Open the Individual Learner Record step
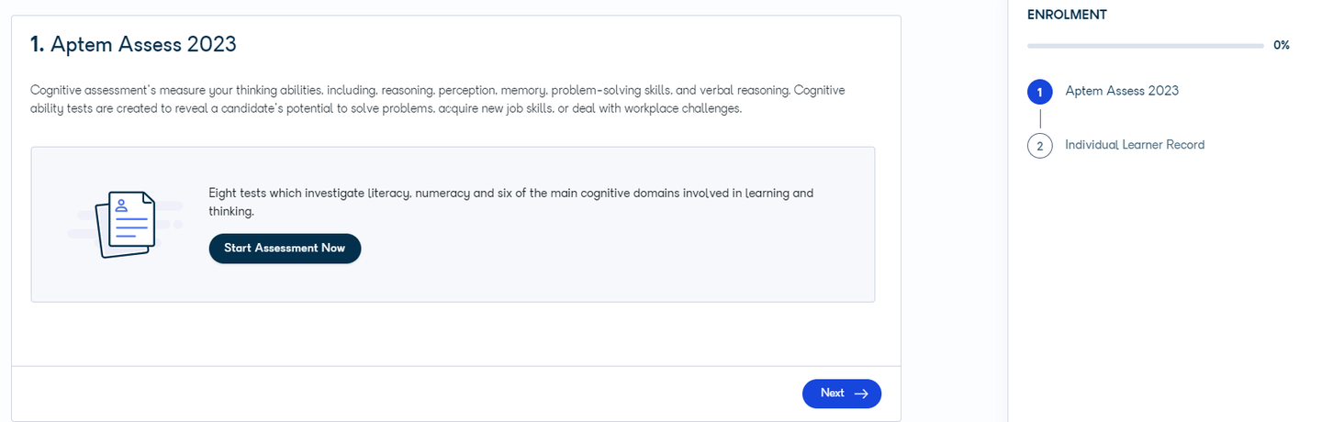This screenshot has height=422, width=1322. coord(1135,145)
